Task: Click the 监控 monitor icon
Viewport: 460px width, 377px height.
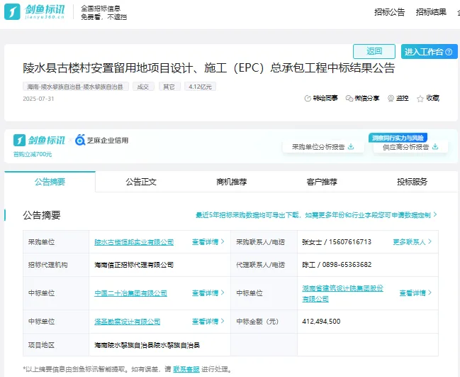Action: (391, 99)
